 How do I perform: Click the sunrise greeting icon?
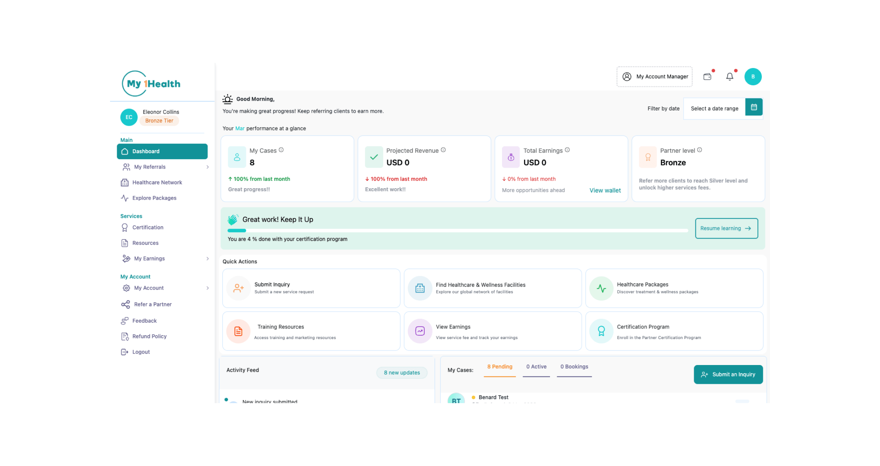[227, 99]
